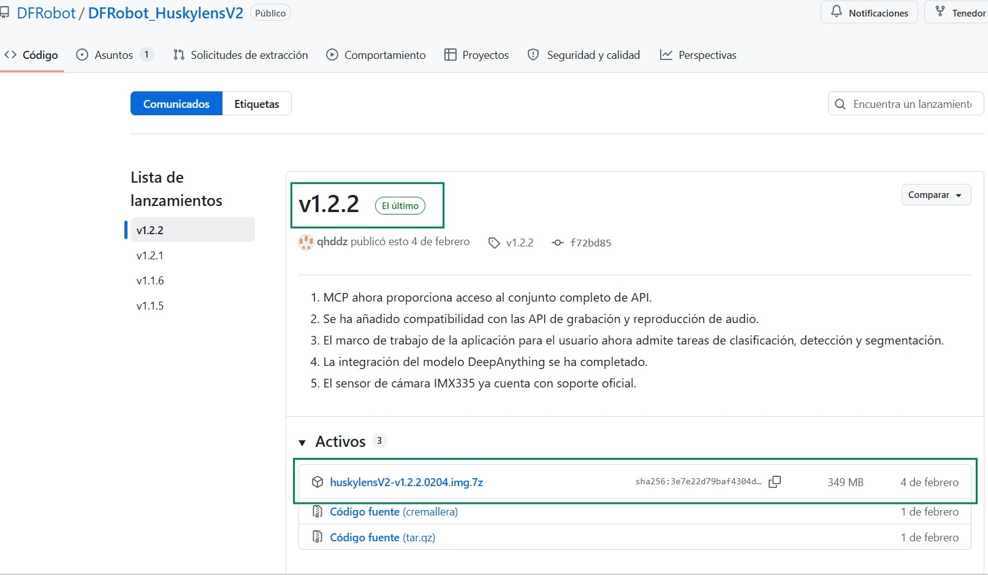The image size is (988, 575).
Task: Click the file icon for tar.gz source
Action: pos(317,537)
